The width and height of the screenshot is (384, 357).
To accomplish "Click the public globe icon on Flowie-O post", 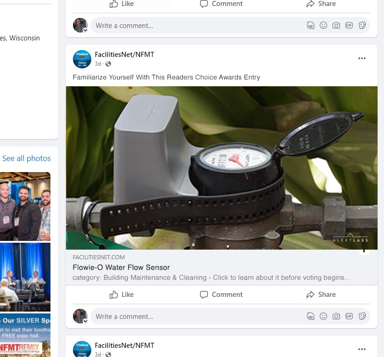I will click(108, 64).
